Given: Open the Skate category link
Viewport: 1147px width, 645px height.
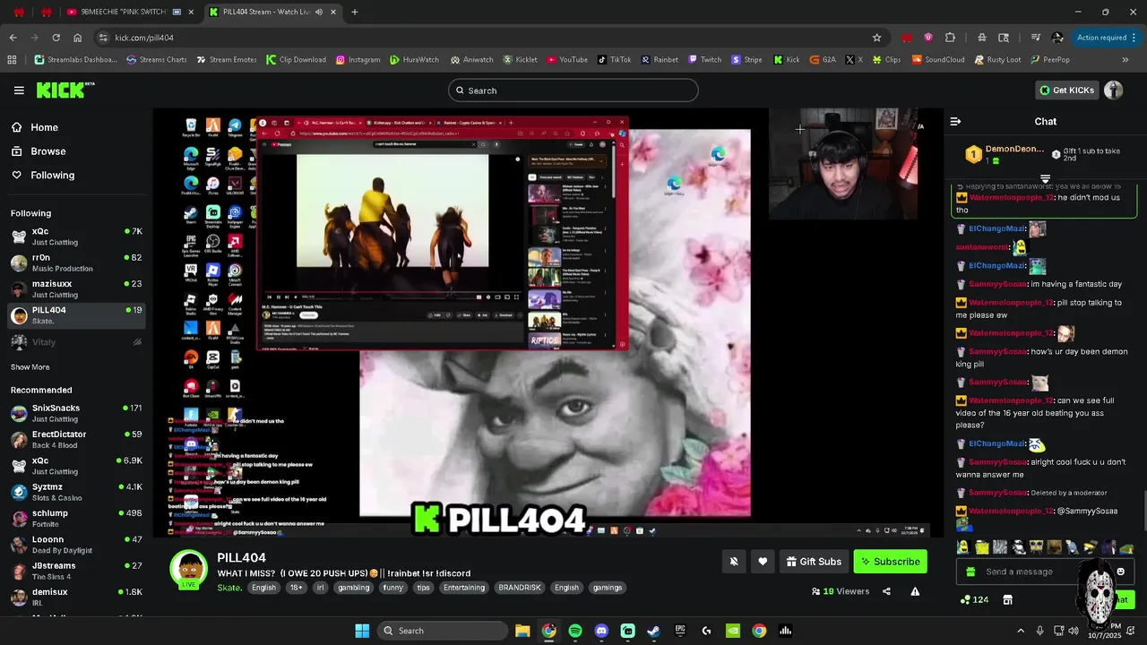Looking at the screenshot, I should click(x=229, y=588).
